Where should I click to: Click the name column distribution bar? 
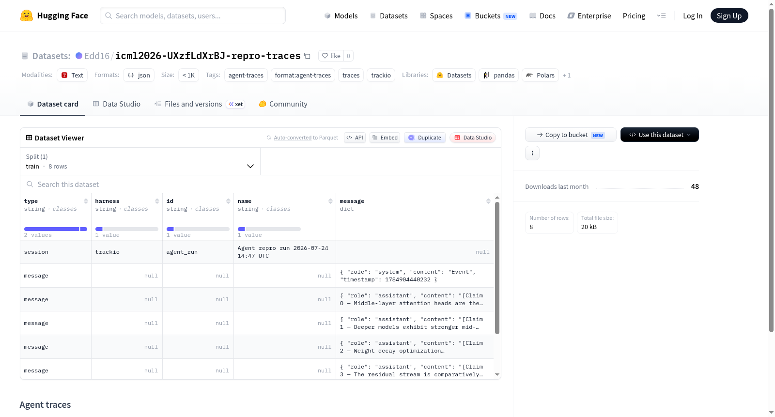269,229
